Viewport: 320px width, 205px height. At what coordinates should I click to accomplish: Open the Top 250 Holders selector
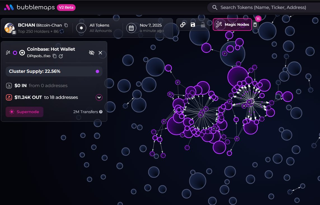41,31
